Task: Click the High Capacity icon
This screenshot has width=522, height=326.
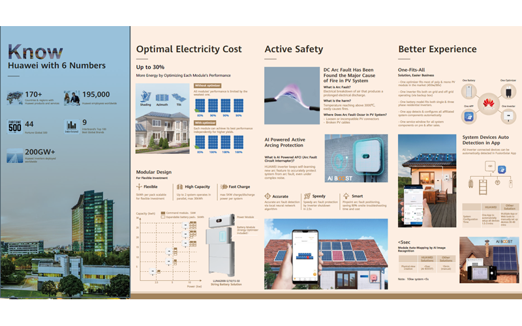Action: coord(180,186)
